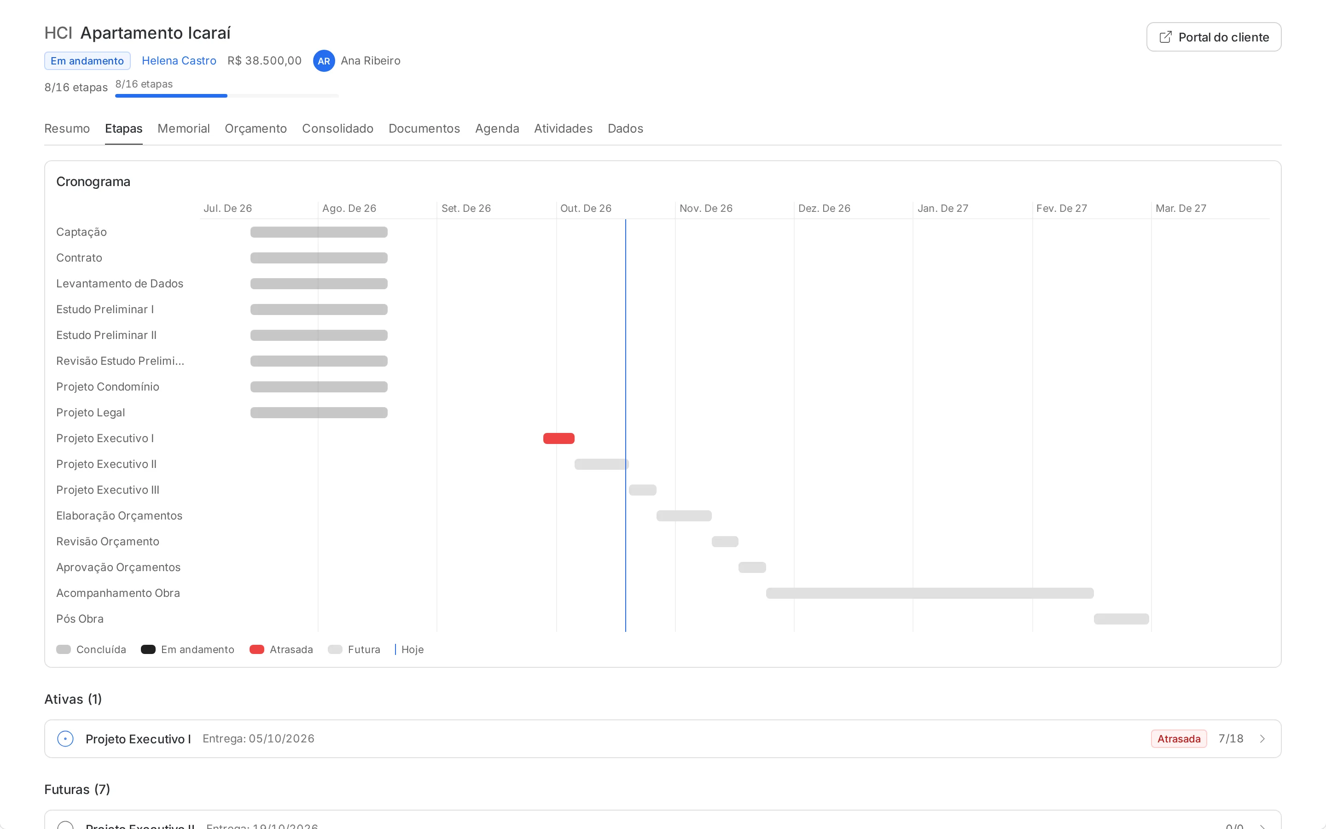This screenshot has height=829, width=1326.
Task: Go to the Orçamento tab
Action: (x=256, y=128)
